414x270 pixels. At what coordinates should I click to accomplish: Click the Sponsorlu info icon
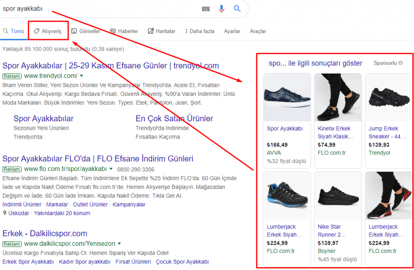401,63
